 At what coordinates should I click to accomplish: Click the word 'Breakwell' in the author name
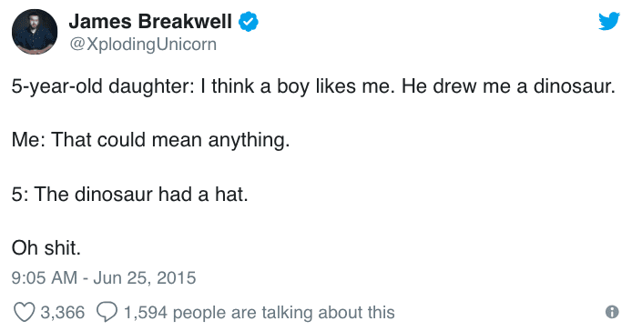[186, 21]
